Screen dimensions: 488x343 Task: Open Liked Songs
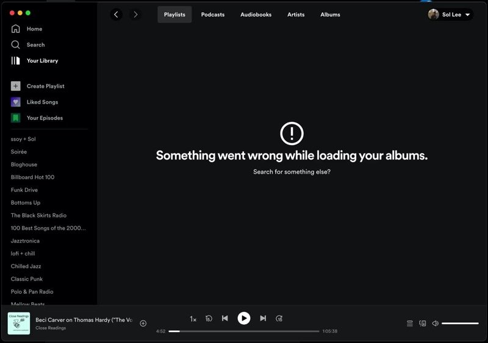(42, 102)
